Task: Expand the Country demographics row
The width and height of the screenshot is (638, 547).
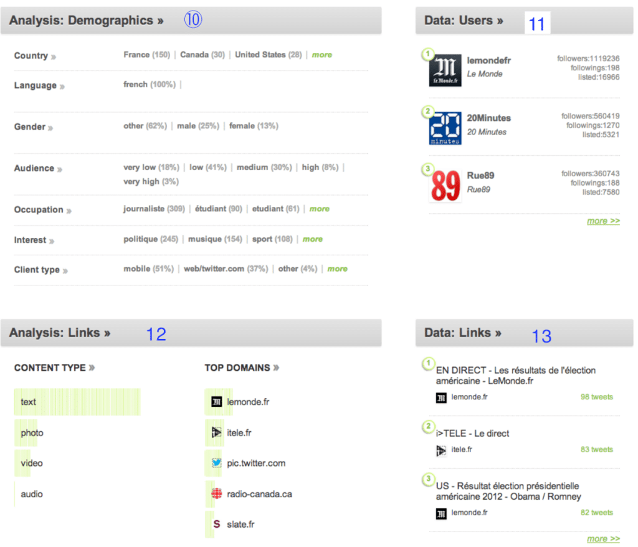Action: click(x=35, y=55)
